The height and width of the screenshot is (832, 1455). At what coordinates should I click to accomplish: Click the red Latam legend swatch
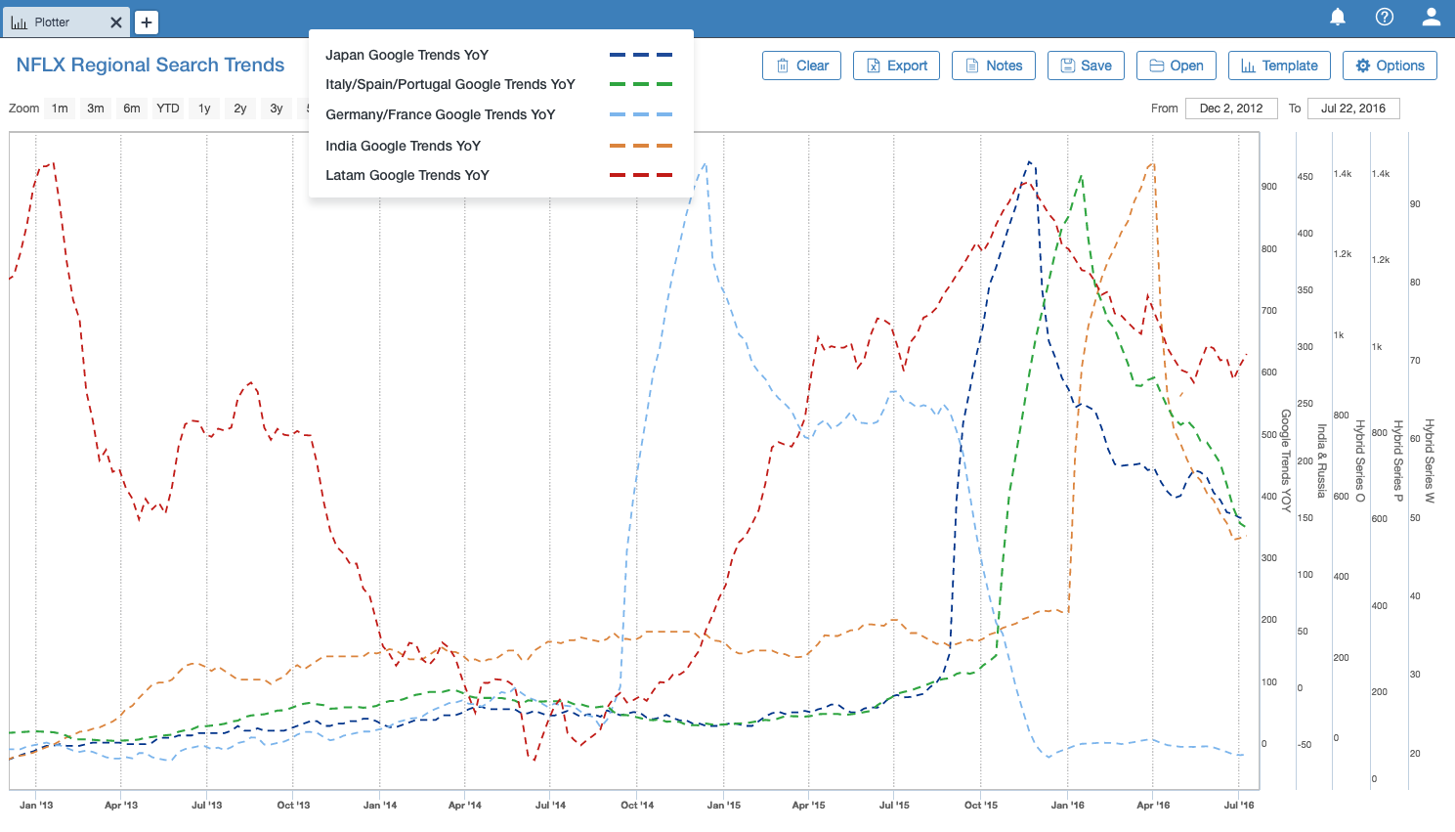click(641, 175)
